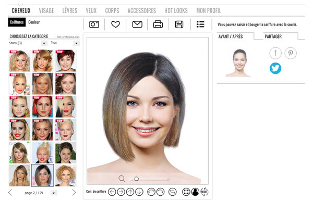Click the camera photo upload icon
The image size is (313, 202).
pos(94,24)
